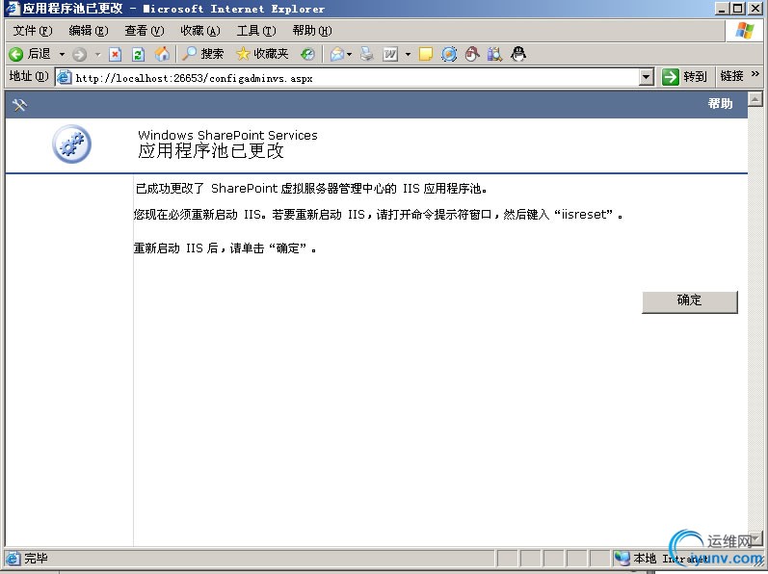Click the SharePoint gears logo icon
This screenshot has width=768, height=574.
coord(71,143)
